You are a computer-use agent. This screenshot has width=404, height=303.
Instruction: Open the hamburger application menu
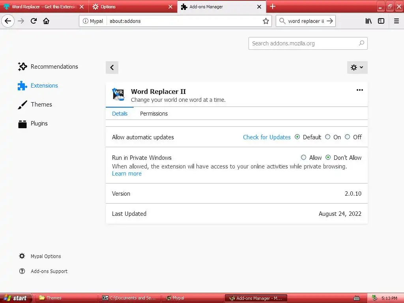[397, 21]
